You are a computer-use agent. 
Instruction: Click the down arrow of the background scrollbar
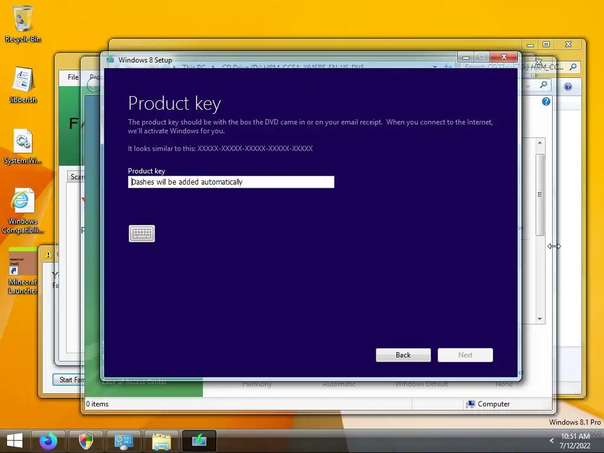pos(540,319)
